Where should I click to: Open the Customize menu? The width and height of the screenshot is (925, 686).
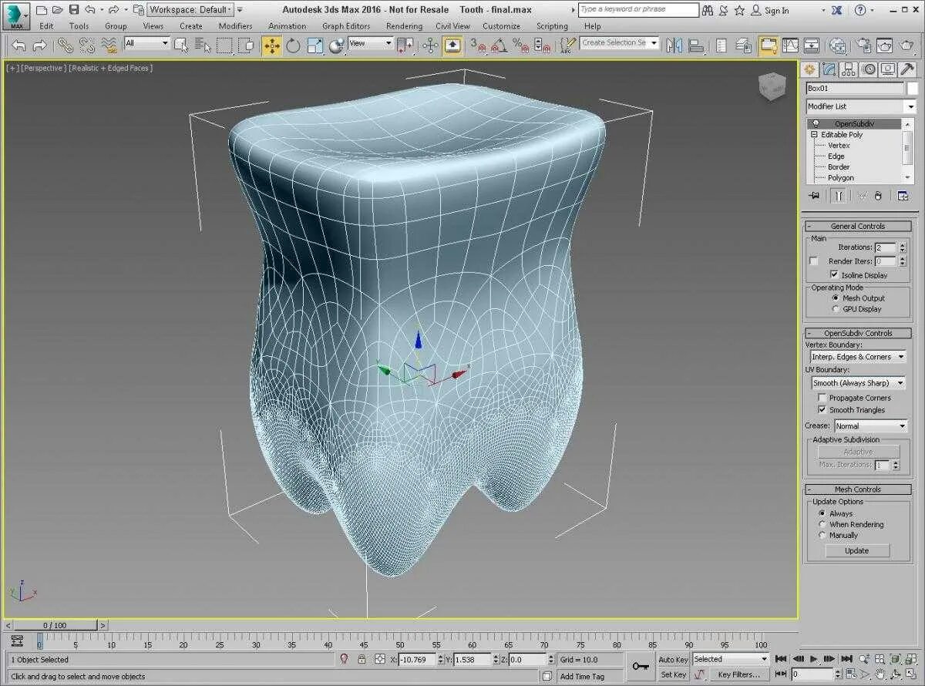click(502, 25)
